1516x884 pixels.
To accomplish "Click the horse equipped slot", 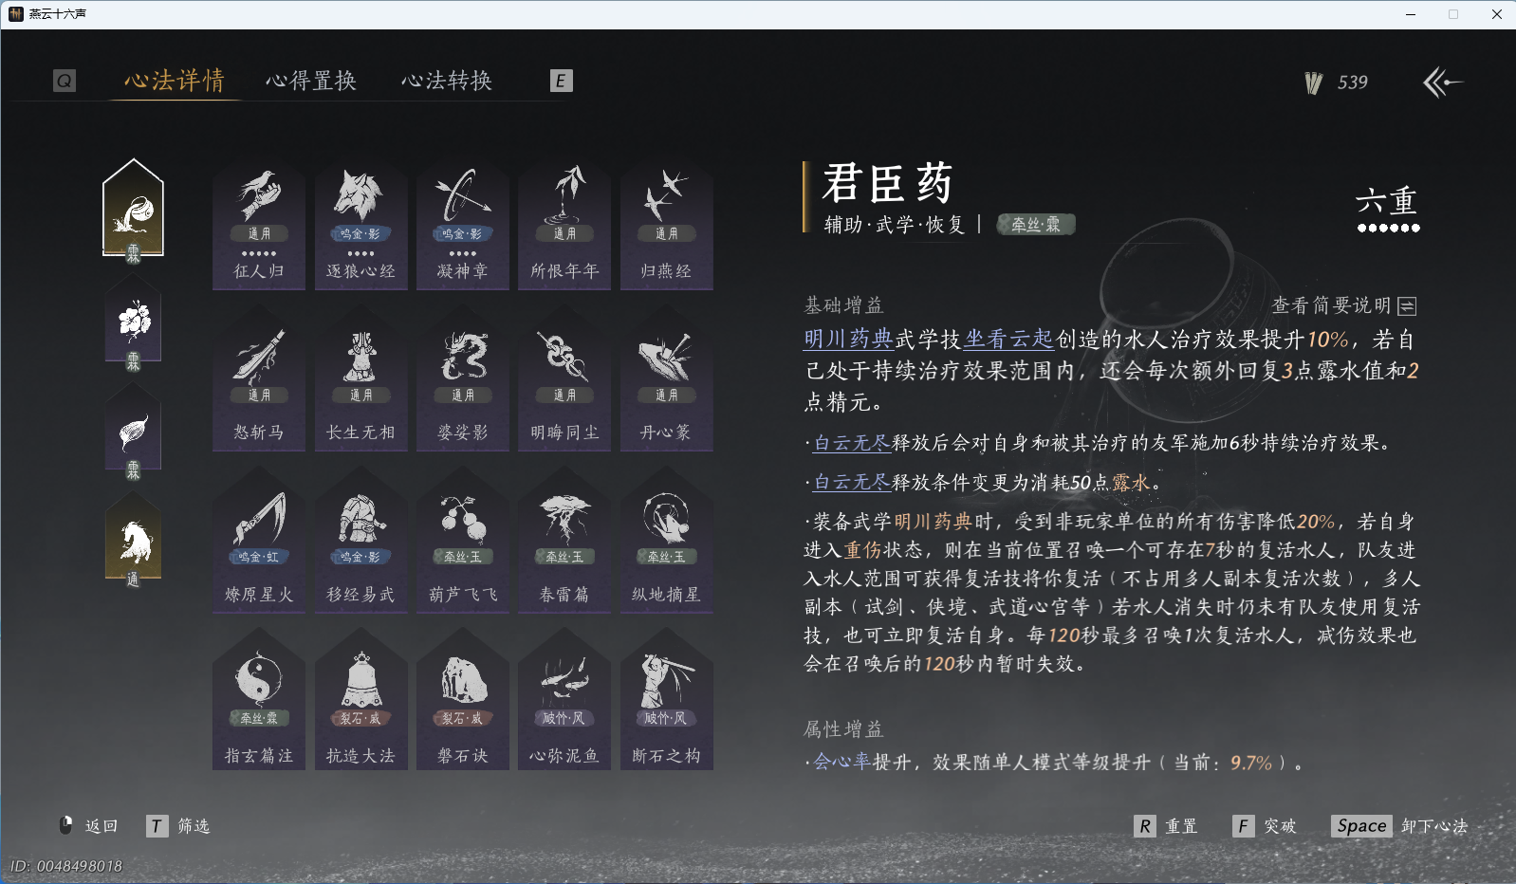I will coord(134,541).
